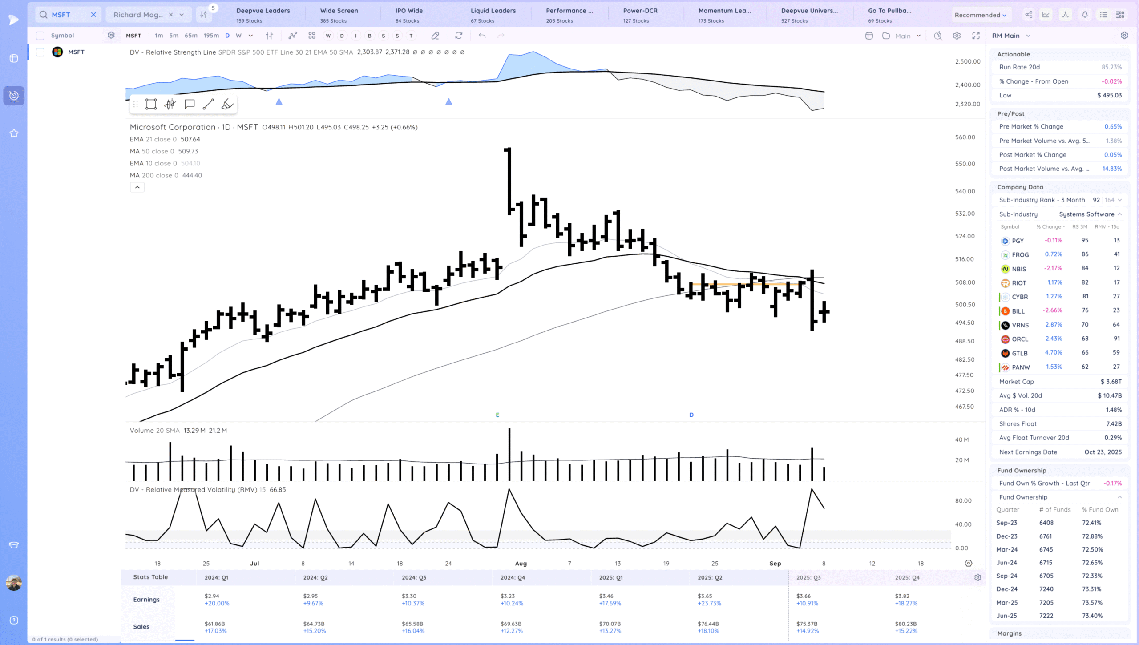Collapse the Fund Ownership table
1139x645 pixels.
[x=1119, y=497]
